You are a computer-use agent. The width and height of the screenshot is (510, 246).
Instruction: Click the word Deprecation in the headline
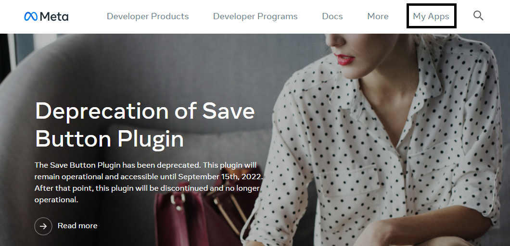click(102, 111)
